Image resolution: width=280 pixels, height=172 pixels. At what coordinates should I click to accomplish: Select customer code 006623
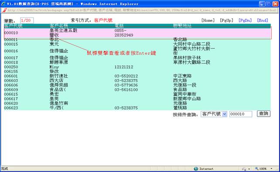point(11,108)
